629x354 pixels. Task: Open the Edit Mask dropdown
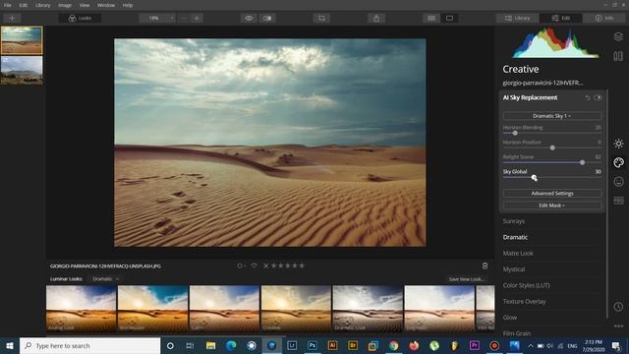click(552, 206)
